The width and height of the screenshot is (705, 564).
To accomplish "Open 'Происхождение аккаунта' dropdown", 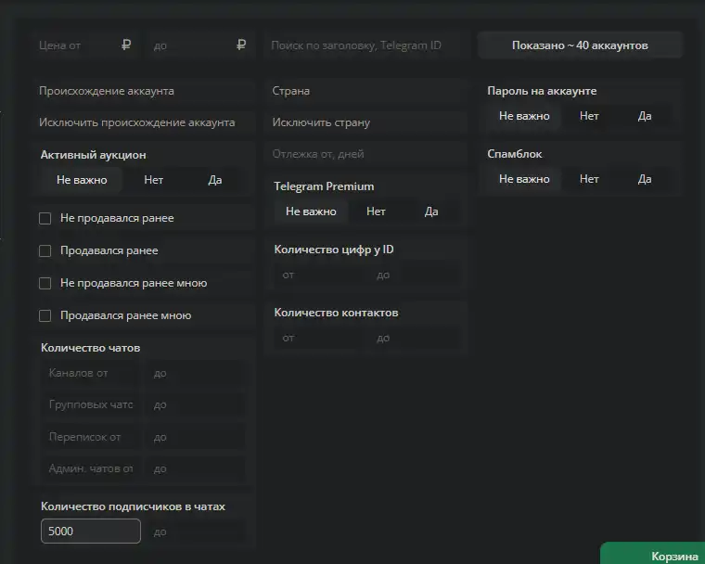I will (144, 91).
